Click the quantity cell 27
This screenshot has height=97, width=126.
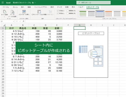coord(45,62)
